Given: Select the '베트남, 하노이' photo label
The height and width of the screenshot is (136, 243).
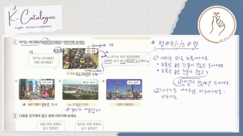Looking at the screenshot, I should click(x=89, y=82).
